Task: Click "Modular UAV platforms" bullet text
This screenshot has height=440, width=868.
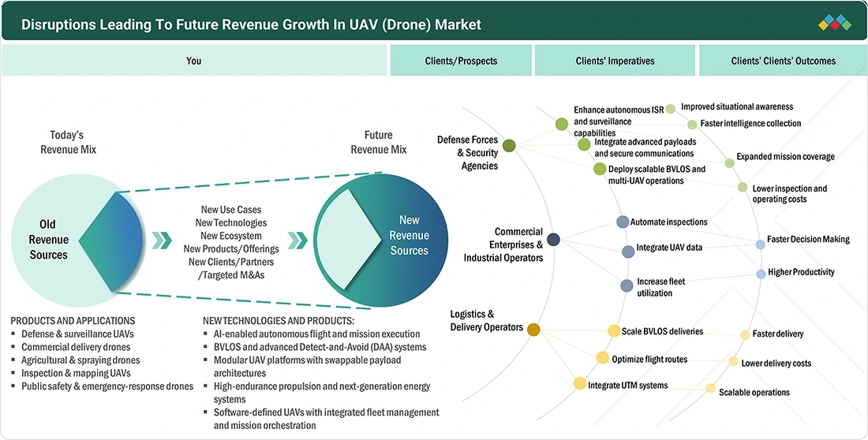Action: click(x=307, y=367)
